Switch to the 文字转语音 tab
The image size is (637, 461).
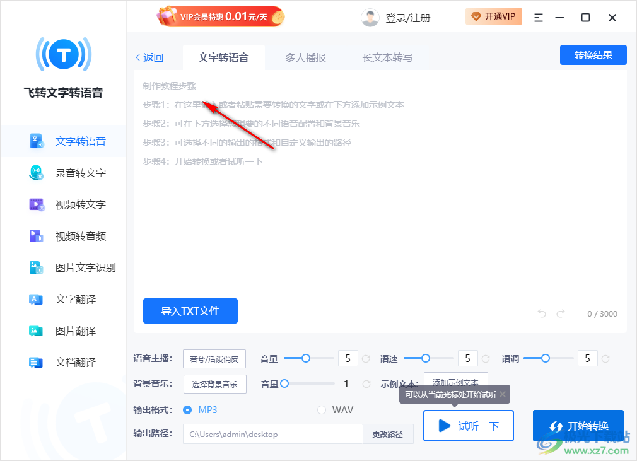(x=223, y=57)
